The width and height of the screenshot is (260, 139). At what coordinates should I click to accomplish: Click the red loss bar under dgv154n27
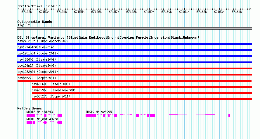pos(134,68)
